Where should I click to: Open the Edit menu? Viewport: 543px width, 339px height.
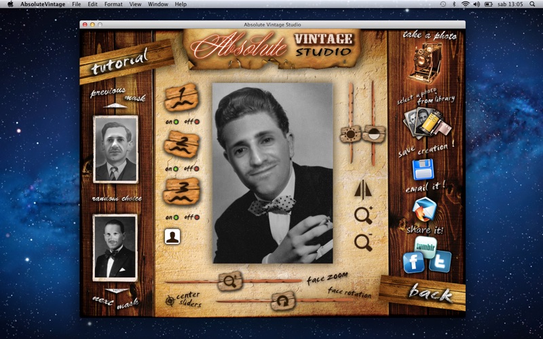coord(92,4)
